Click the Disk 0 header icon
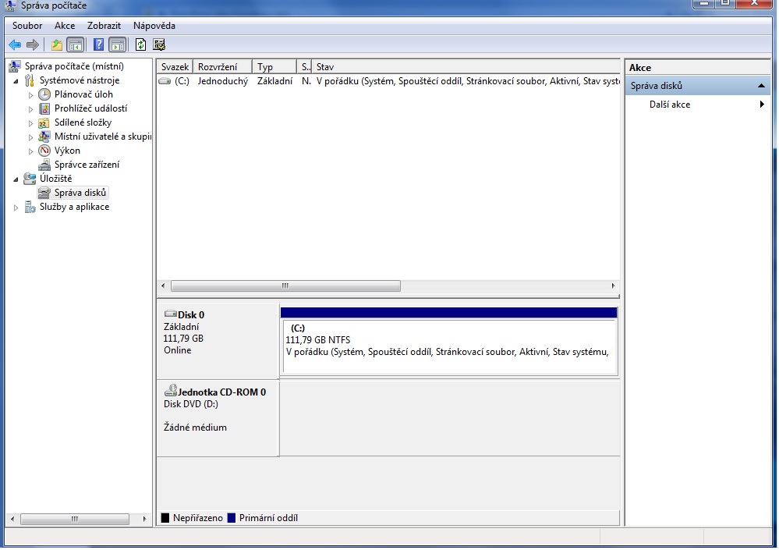This screenshot has height=550, width=779. (x=171, y=314)
